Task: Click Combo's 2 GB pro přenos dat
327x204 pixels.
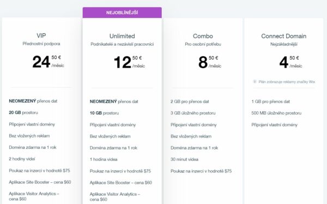Action: [x=190, y=101]
